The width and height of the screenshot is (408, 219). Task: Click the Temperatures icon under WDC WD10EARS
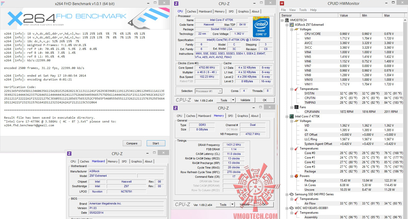(x=296, y=213)
